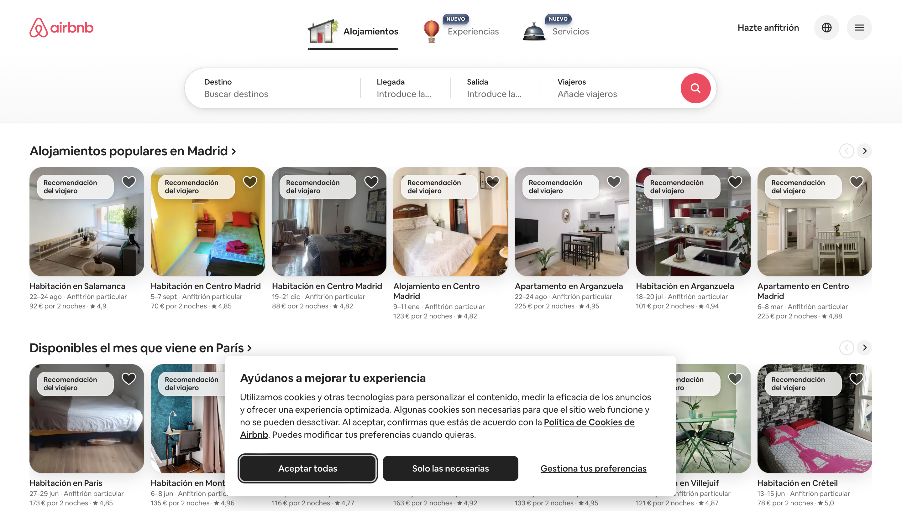Open the globe language selector
The height and width of the screenshot is (511, 902).
tap(826, 27)
